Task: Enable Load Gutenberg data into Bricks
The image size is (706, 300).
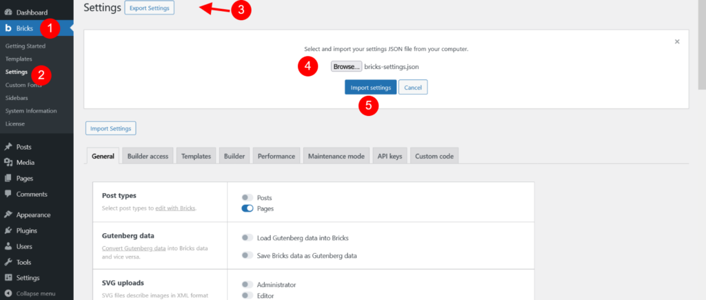Action: coord(248,237)
